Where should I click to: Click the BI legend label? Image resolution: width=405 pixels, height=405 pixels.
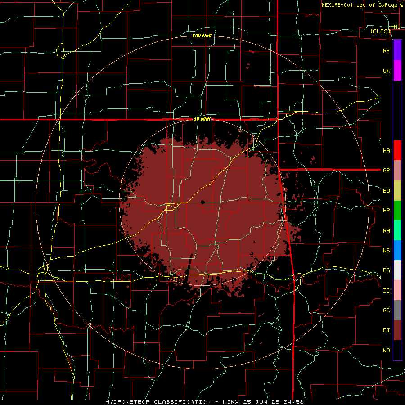pos(386,330)
